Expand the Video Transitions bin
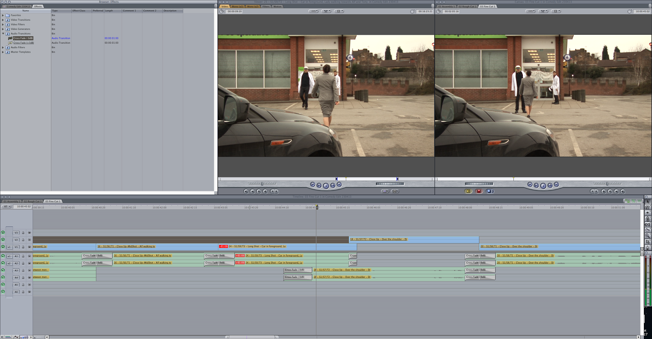 pyautogui.click(x=3, y=20)
